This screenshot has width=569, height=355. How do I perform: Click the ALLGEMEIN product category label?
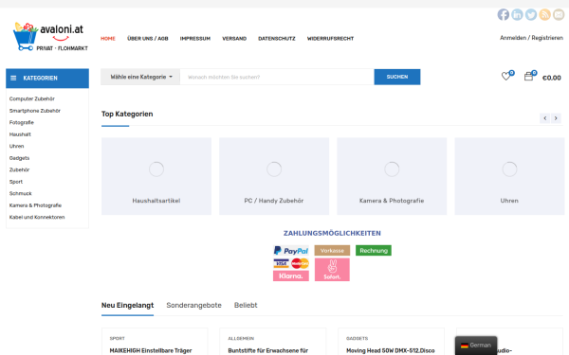[x=241, y=338]
